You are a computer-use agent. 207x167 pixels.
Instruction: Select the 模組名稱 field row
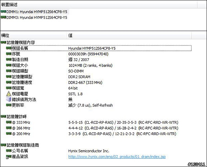coord(101,48)
